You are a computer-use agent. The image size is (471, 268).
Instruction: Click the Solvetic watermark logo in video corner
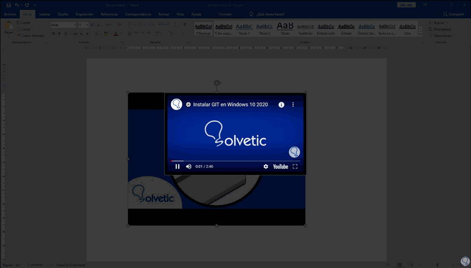pos(294,152)
